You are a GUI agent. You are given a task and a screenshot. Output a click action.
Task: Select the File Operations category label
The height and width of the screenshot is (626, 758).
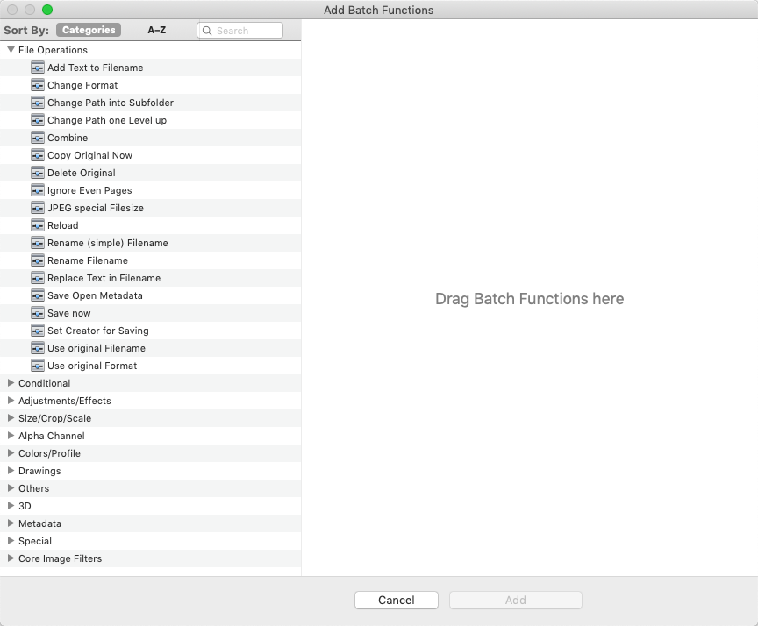pos(54,50)
